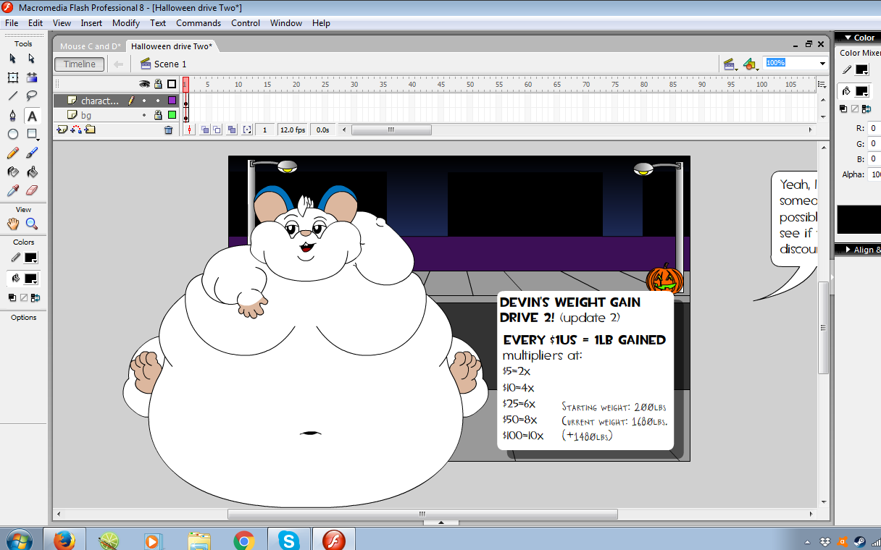The height and width of the screenshot is (550, 881).
Task: Click Insert Layer icon in timeline
Action: click(x=62, y=130)
